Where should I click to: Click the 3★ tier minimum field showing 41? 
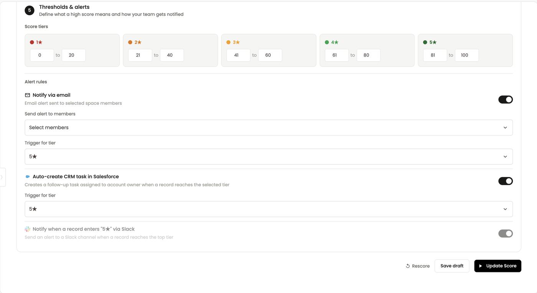pyautogui.click(x=239, y=55)
